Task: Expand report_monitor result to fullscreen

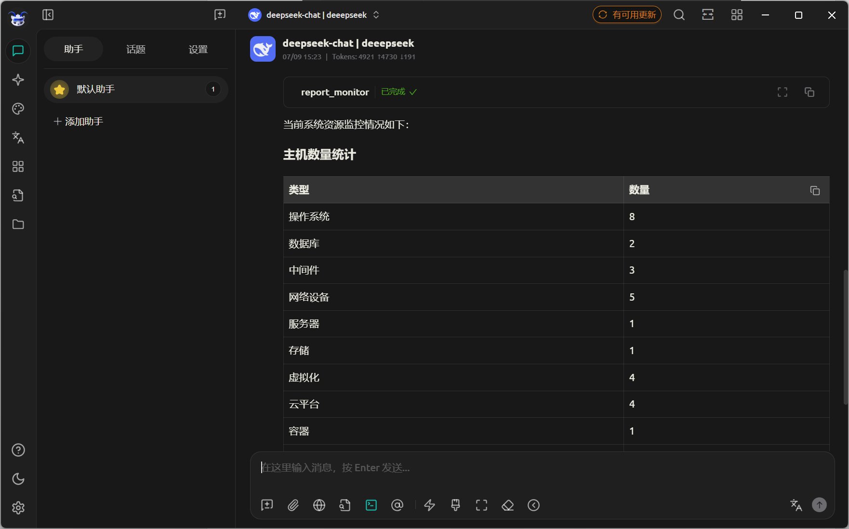Action: [783, 92]
